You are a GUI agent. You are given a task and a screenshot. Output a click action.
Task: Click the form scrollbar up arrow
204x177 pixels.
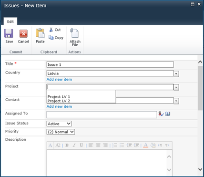click(x=200, y=62)
